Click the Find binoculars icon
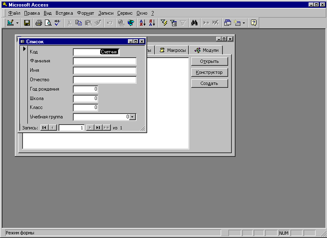Viewport: 327px width, 238px height. point(195,23)
